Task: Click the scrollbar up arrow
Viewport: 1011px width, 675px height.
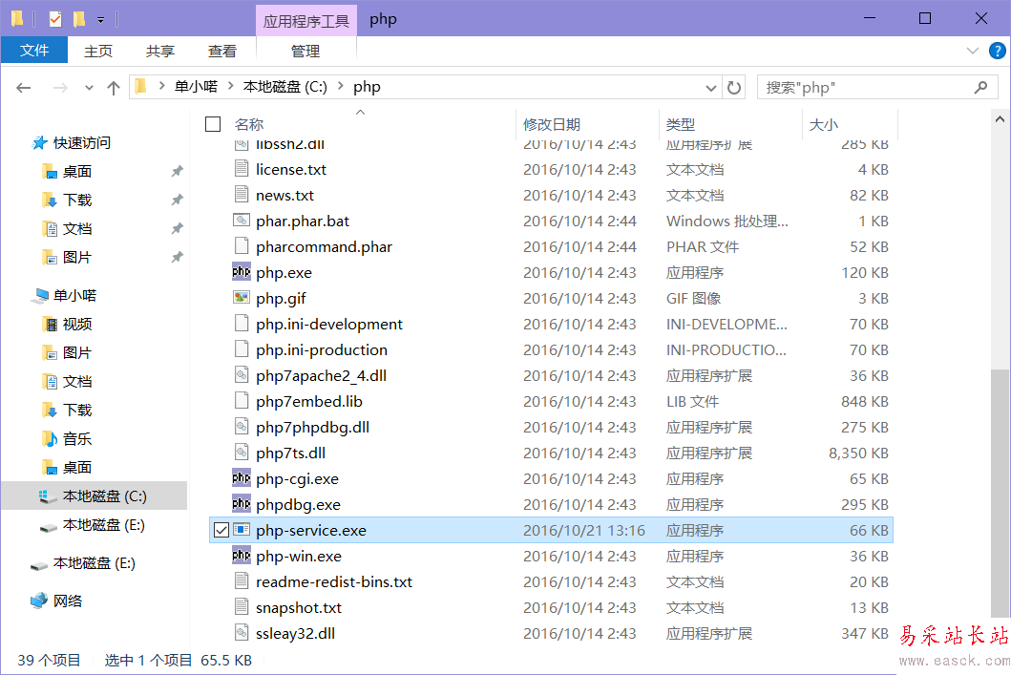Action: [1000, 119]
